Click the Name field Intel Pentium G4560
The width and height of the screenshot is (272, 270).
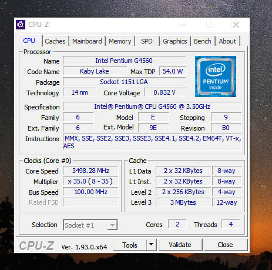click(x=124, y=61)
